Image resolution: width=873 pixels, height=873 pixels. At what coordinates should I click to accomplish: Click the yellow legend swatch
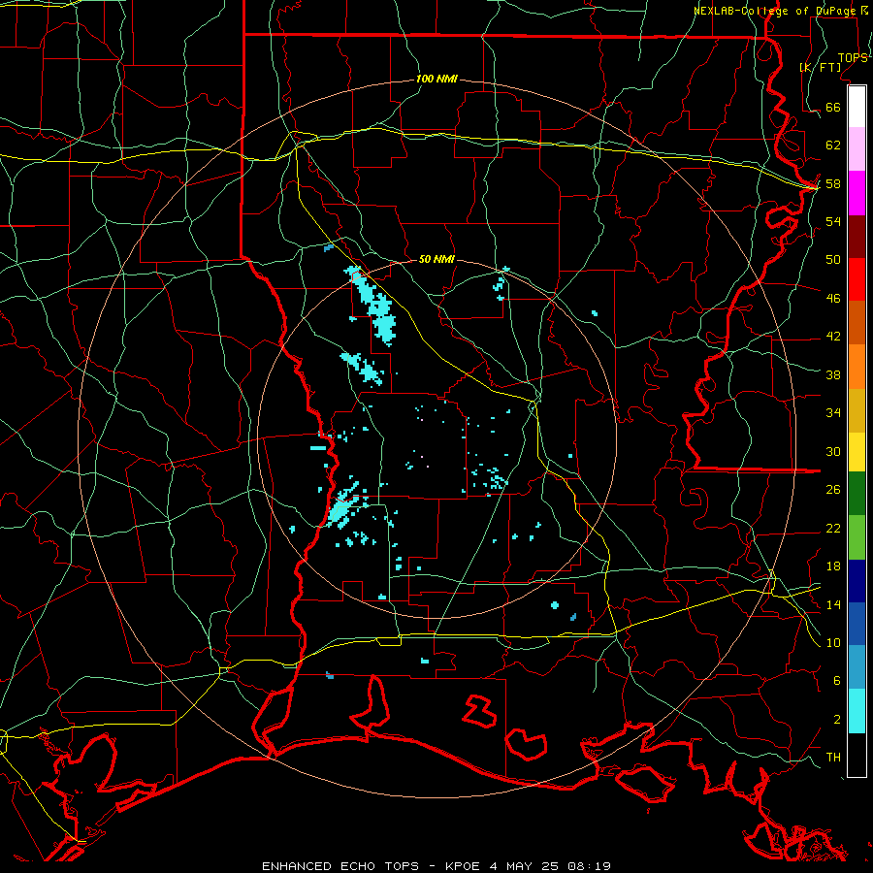[x=857, y=452]
